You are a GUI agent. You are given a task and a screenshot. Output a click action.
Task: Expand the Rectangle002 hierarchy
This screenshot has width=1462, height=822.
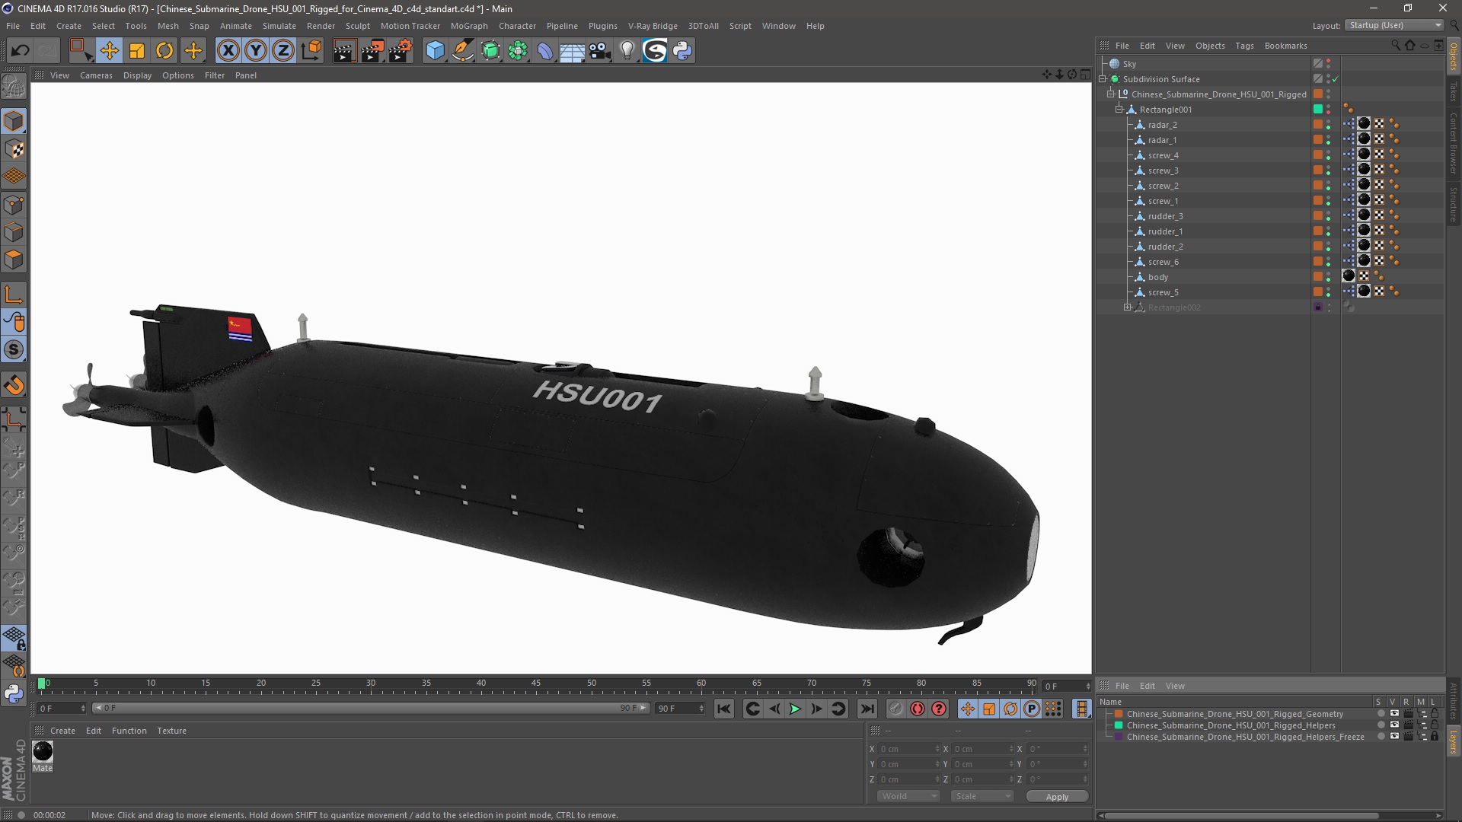coord(1128,307)
